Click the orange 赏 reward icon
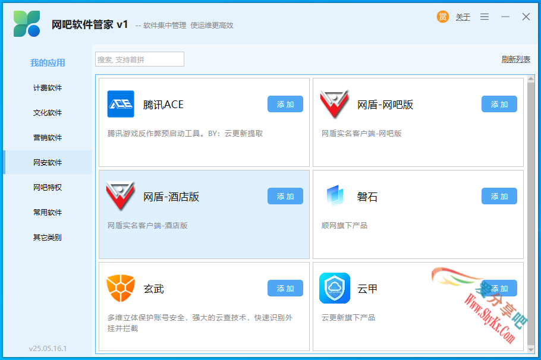This screenshot has height=360, width=541. [443, 17]
